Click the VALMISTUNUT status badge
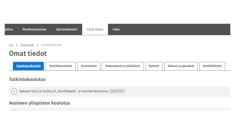Viewport: 237px width, 133px height. (x=117, y=91)
